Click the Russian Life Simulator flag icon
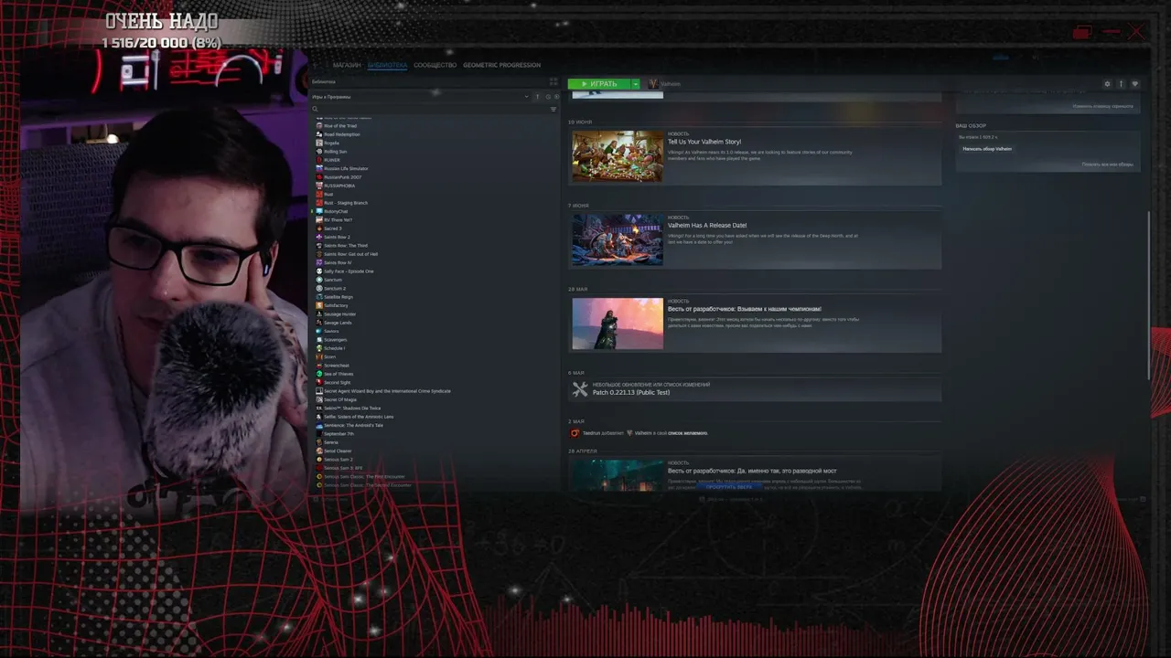The height and width of the screenshot is (658, 1171). (319, 168)
